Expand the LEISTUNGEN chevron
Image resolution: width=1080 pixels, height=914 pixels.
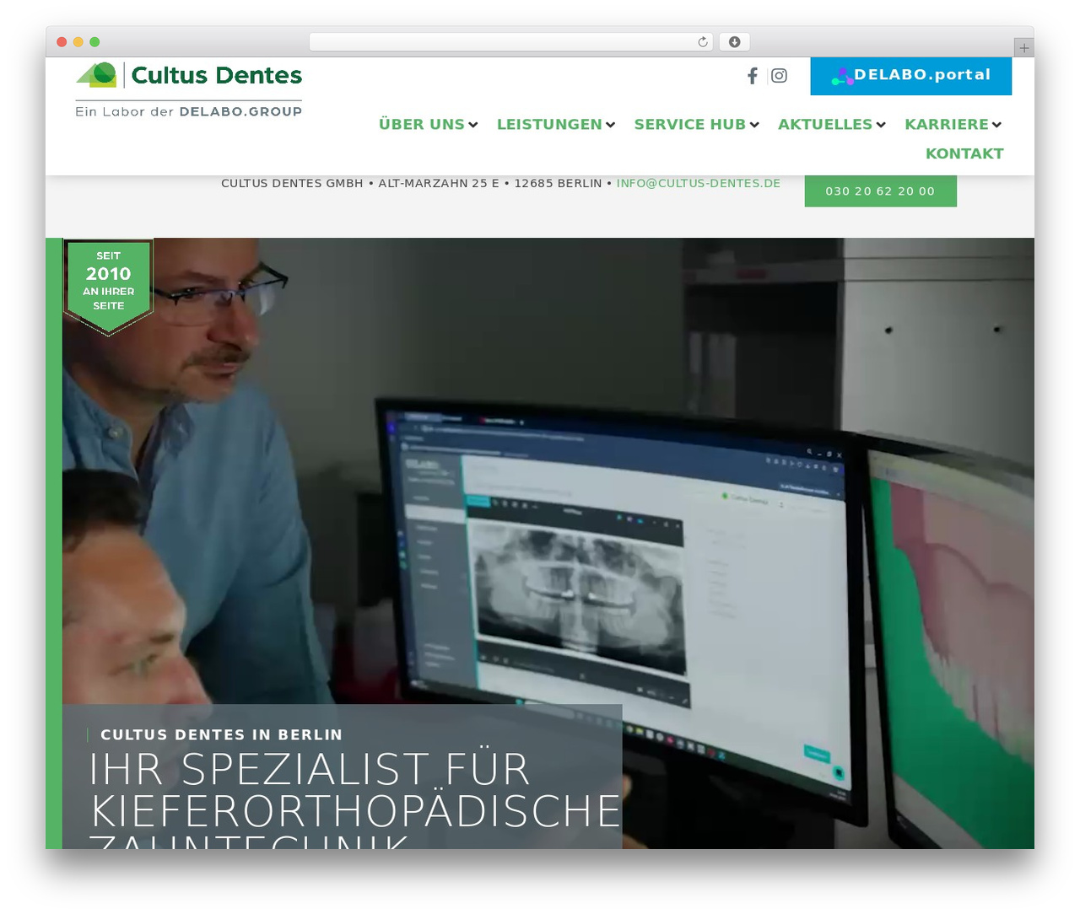coord(610,125)
